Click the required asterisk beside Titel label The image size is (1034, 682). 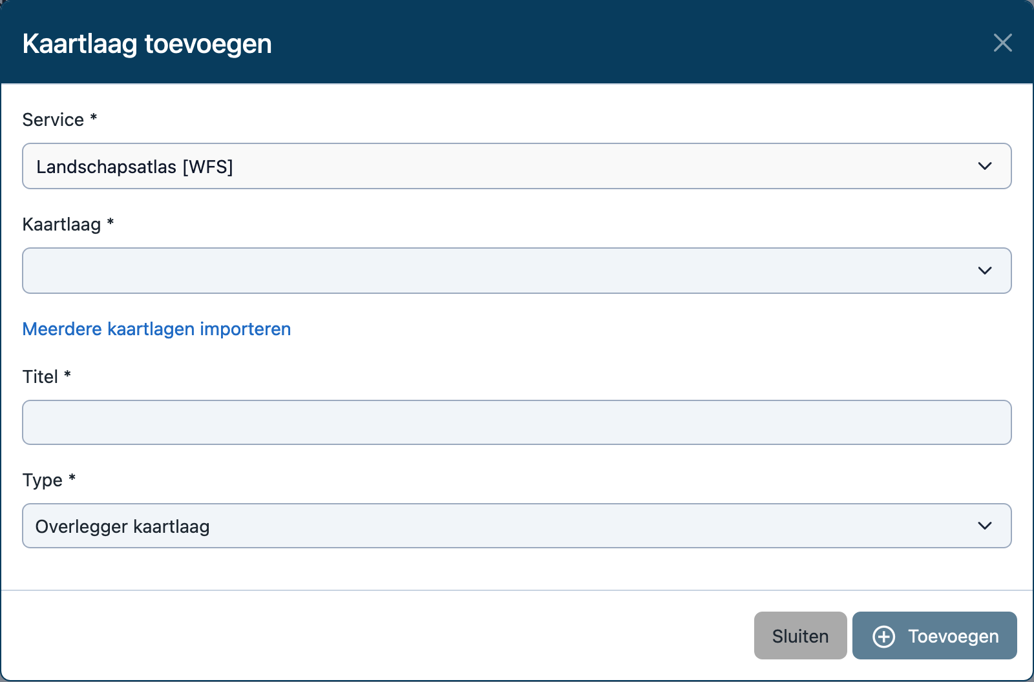click(x=67, y=375)
